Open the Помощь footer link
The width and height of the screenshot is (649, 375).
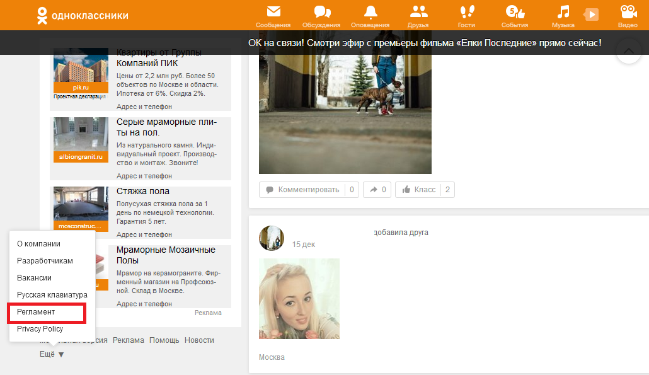pos(164,340)
